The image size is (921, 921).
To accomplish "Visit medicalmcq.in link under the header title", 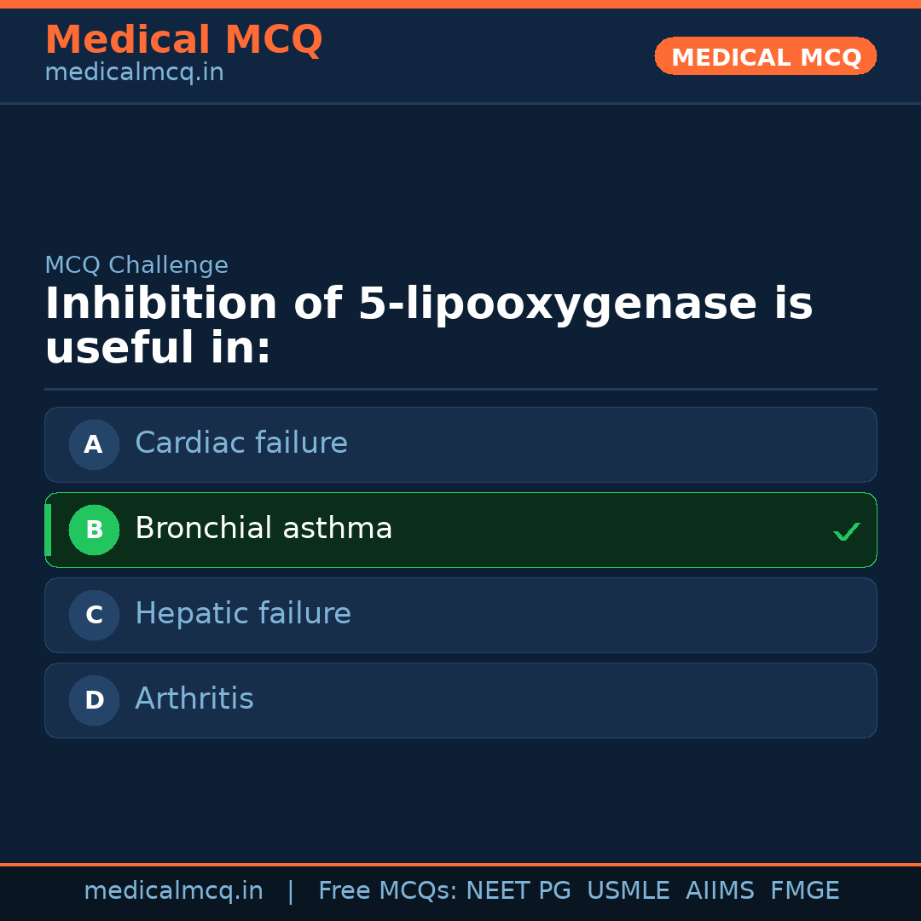I will point(134,72).
